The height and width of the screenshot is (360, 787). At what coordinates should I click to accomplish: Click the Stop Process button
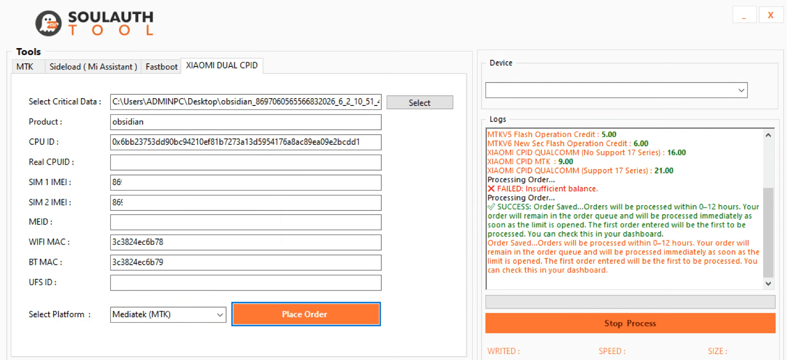pyautogui.click(x=630, y=323)
